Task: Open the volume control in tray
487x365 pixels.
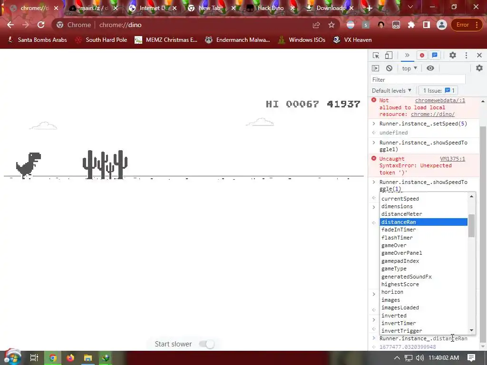Action: tap(419, 358)
